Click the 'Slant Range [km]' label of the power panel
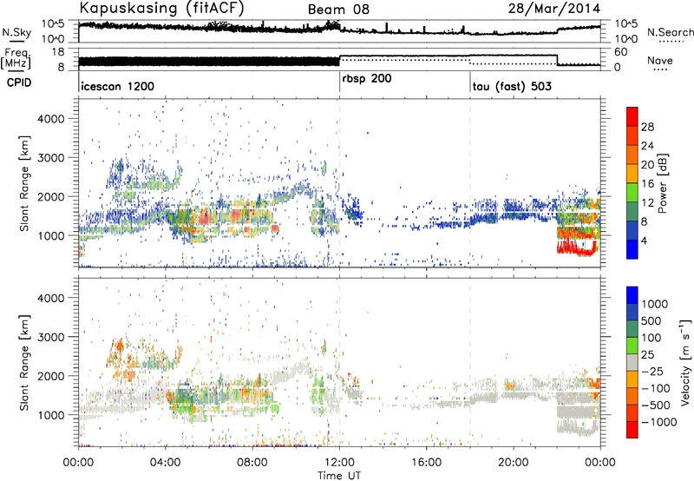Viewport: 694px width, 481px height. tap(24, 183)
